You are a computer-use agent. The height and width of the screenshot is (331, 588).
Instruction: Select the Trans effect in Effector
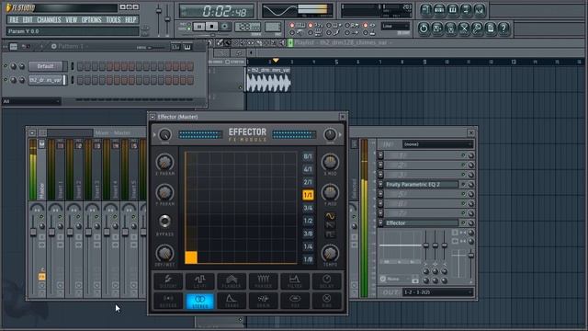(x=232, y=301)
